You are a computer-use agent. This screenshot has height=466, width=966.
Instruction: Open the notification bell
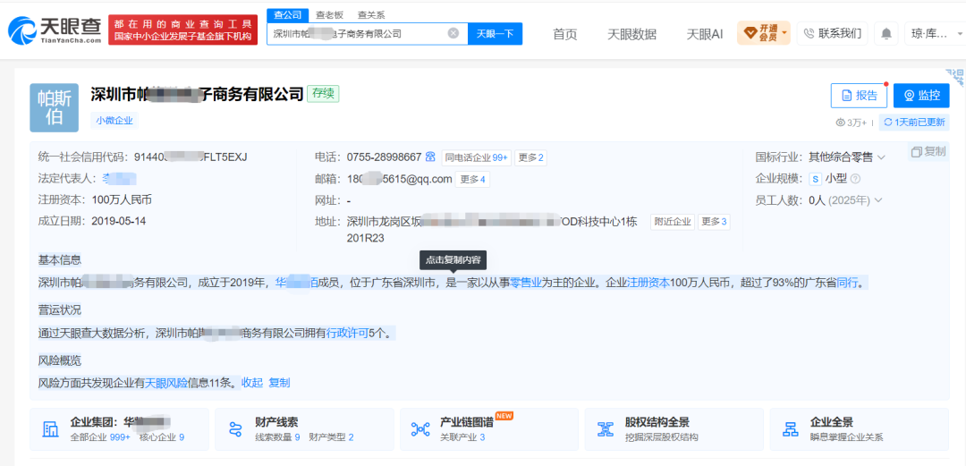pos(885,33)
